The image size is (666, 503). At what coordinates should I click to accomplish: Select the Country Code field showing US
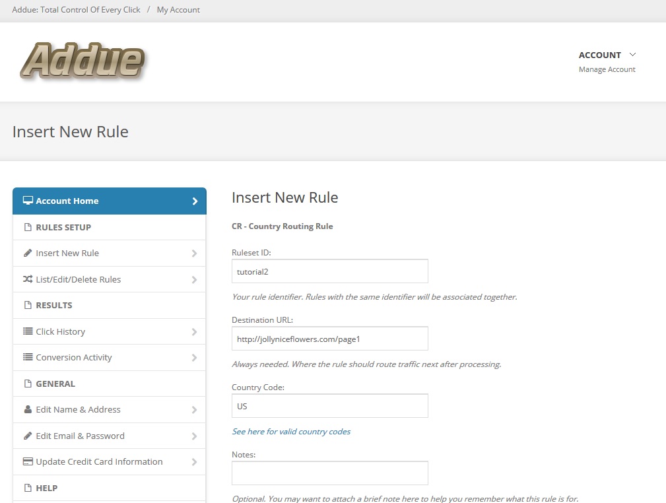(x=329, y=405)
